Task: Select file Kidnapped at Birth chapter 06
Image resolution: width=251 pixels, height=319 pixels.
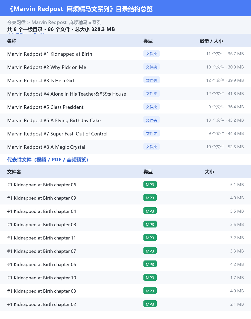Action: (x=42, y=185)
